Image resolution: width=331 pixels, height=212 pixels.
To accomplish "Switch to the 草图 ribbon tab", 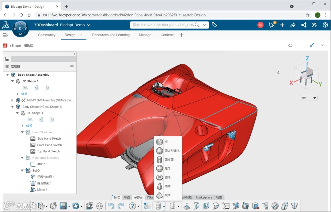I will coord(127,197).
